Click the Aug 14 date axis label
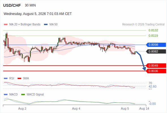 coord(144,109)
